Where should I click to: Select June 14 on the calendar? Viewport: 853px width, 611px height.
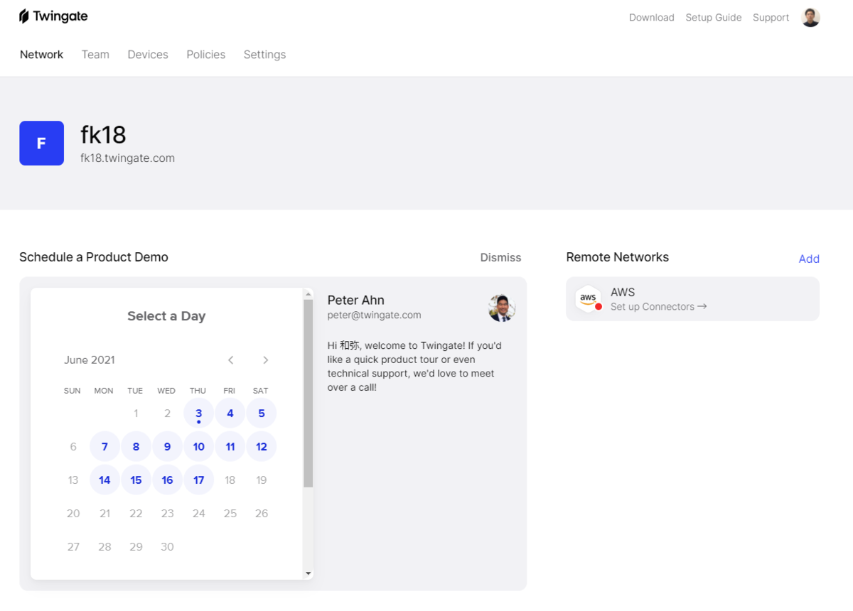pos(104,480)
